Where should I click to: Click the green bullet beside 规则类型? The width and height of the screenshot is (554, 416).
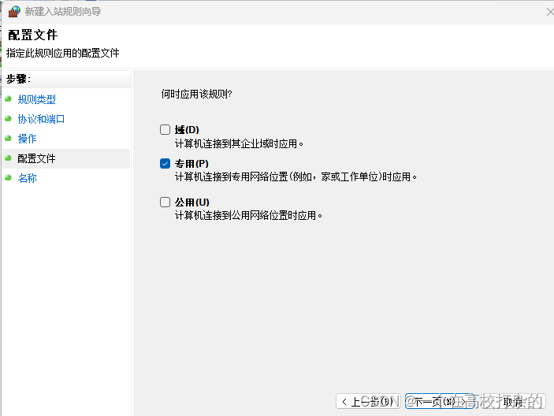click(9, 99)
